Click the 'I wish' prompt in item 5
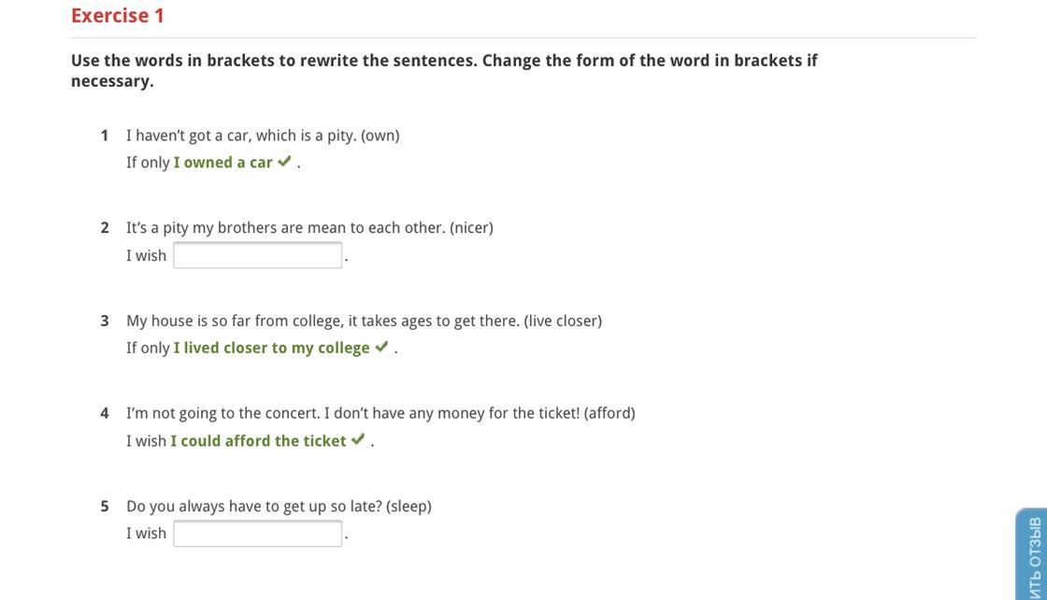 point(146,534)
